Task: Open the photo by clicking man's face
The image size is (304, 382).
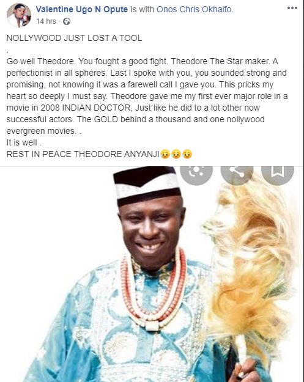Action: pos(151,232)
